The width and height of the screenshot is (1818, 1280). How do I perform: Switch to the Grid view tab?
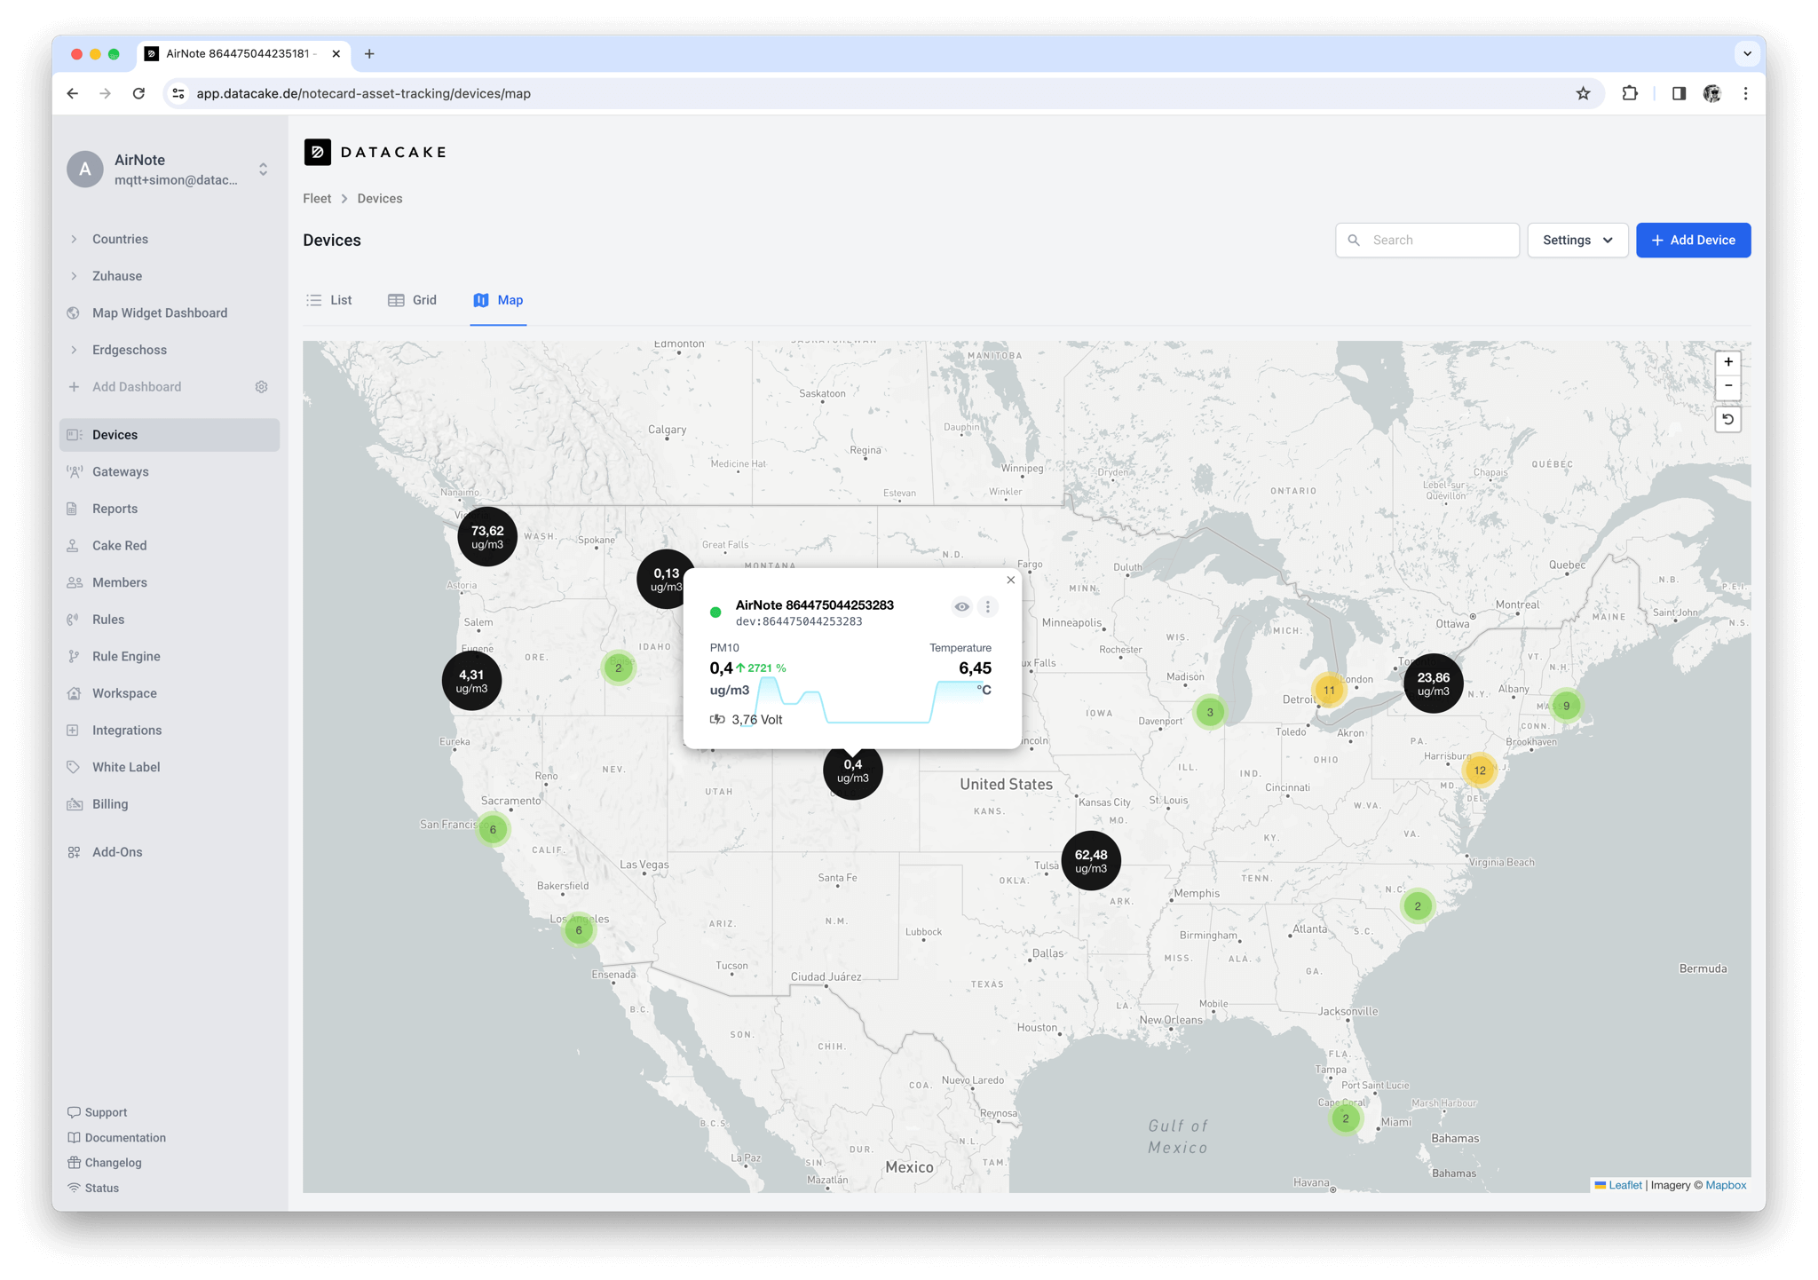tap(413, 300)
